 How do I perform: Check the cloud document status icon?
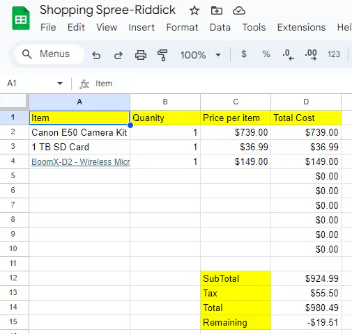click(x=239, y=10)
